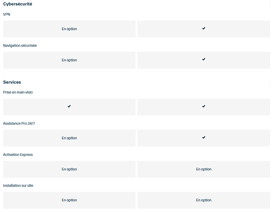Click the Activation Express label

[18, 155]
